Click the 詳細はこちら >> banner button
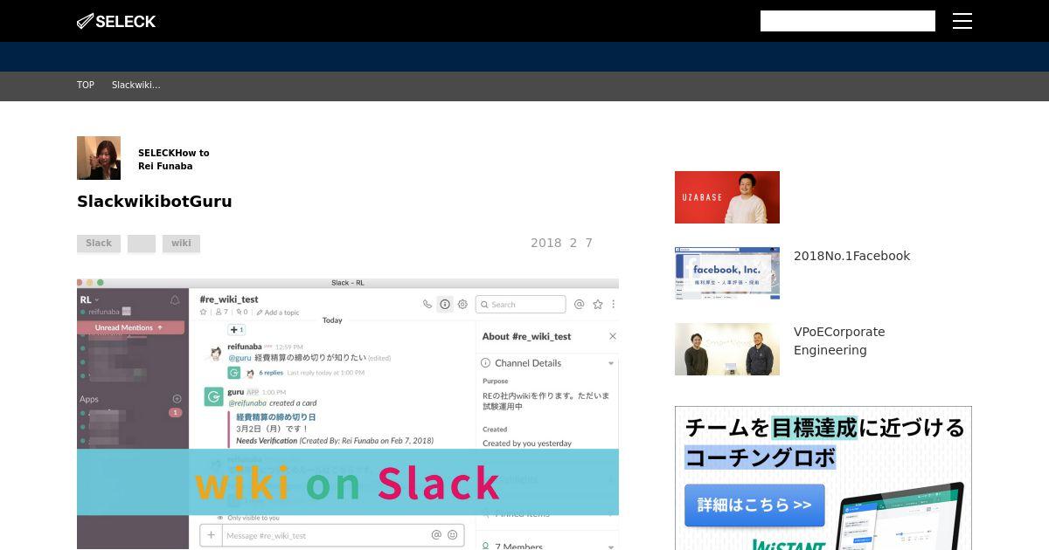This screenshot has height=550, width=1049. (754, 505)
